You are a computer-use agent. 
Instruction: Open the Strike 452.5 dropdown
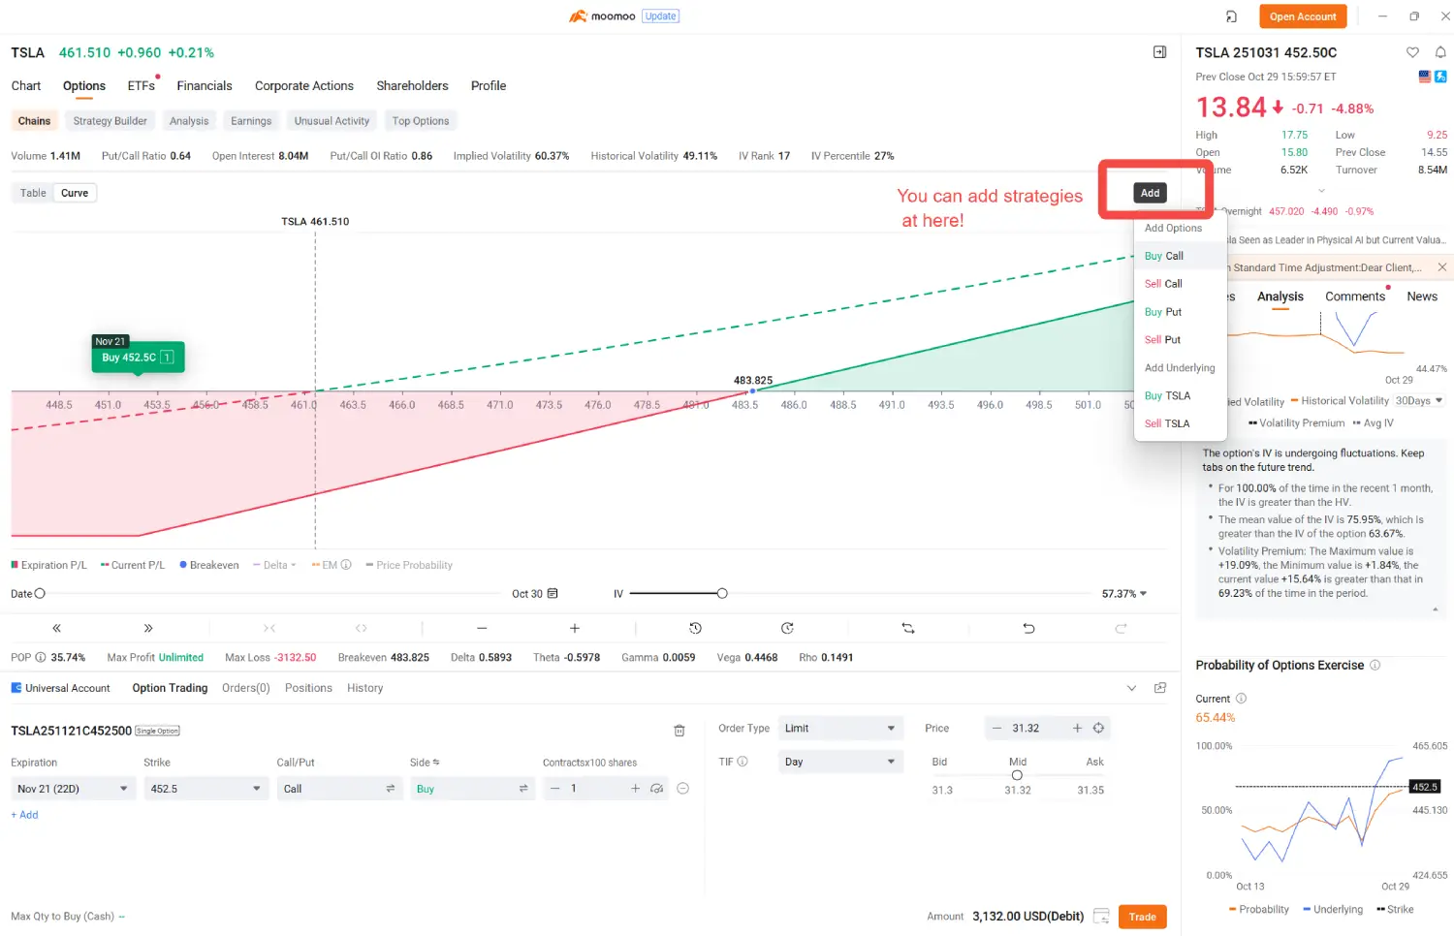(x=205, y=789)
